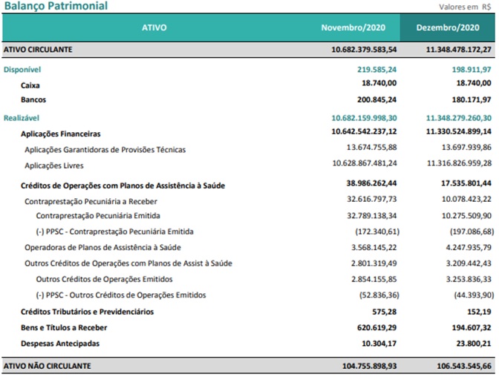Select value 575,28

[385, 312]
